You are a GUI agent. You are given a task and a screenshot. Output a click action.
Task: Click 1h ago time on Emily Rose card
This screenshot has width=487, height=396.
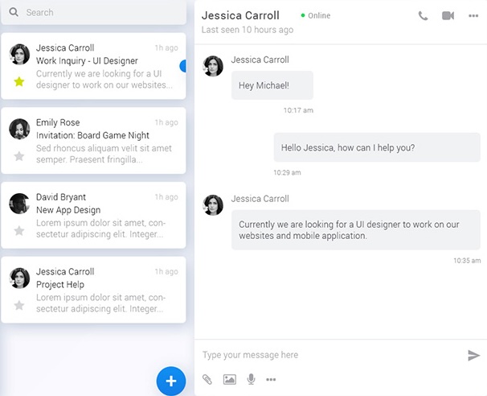coord(166,122)
